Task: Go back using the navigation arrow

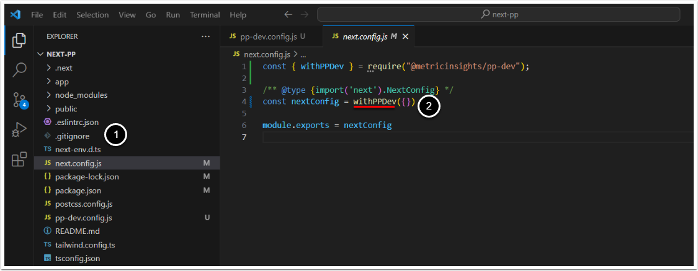Action: pos(288,14)
